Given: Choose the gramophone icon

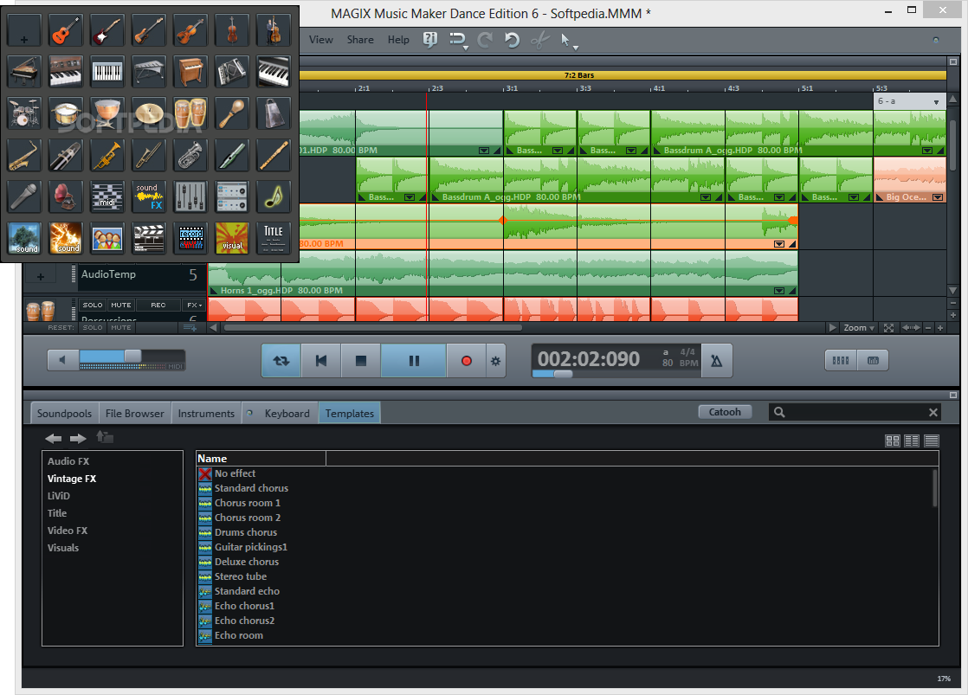Looking at the screenshot, I should pyautogui.click(x=66, y=196).
